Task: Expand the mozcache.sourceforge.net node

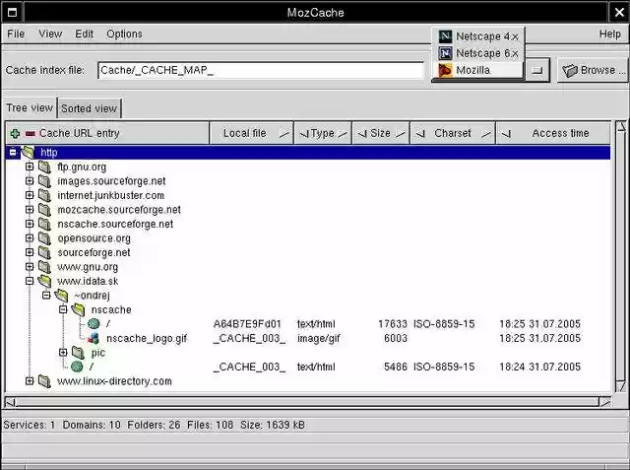Action: [30, 210]
